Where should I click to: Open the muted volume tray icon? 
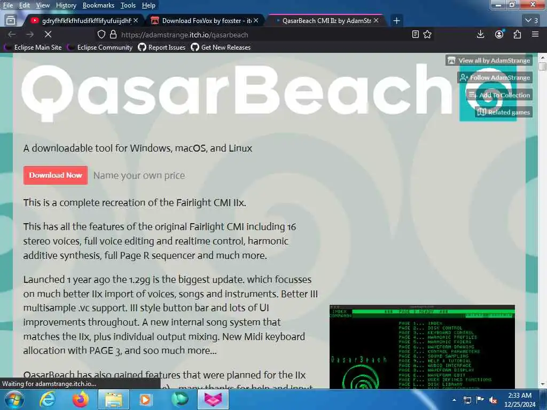493,400
